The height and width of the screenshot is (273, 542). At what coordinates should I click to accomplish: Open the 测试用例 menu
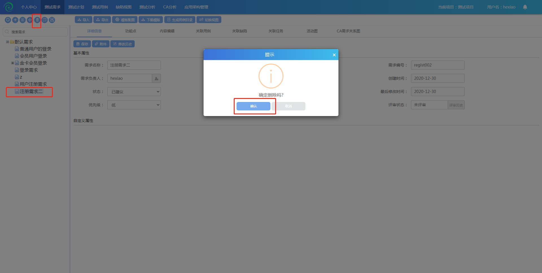click(100, 7)
